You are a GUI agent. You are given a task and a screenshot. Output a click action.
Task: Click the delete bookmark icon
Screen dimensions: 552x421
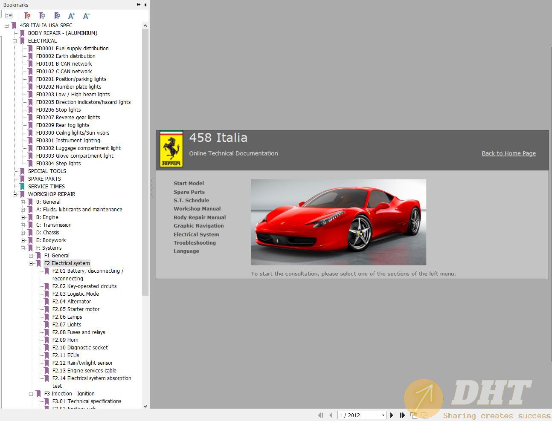(x=27, y=16)
